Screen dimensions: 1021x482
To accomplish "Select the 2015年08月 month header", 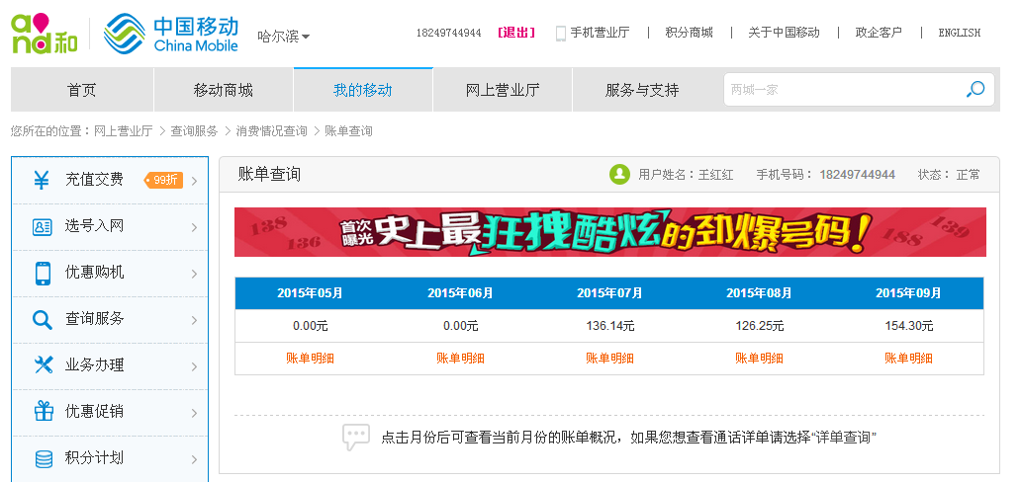I will [x=759, y=293].
